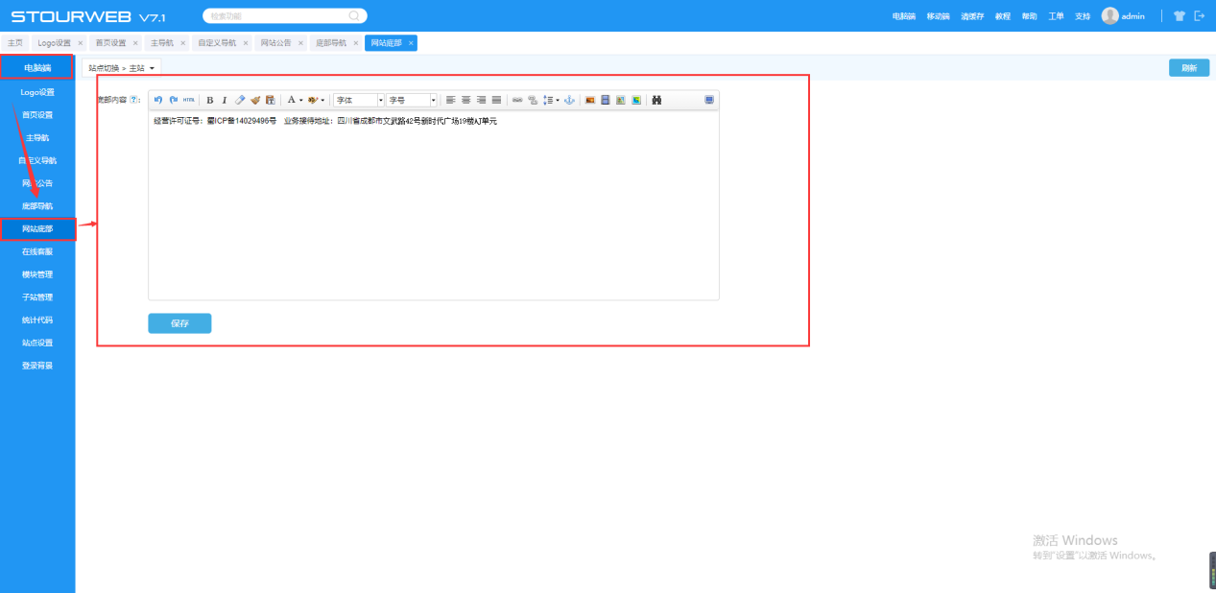Click the insert link icon

tap(517, 100)
